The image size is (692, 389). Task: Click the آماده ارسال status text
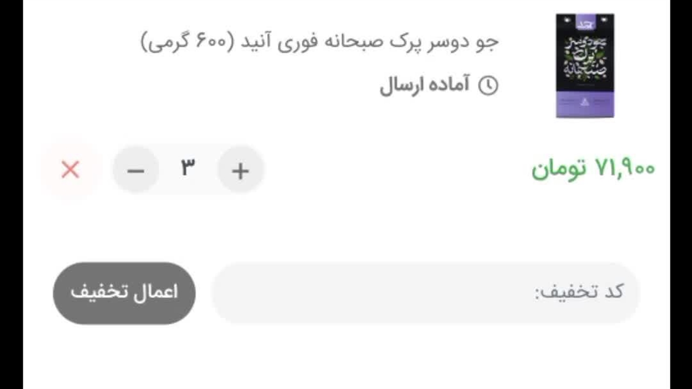[425, 85]
